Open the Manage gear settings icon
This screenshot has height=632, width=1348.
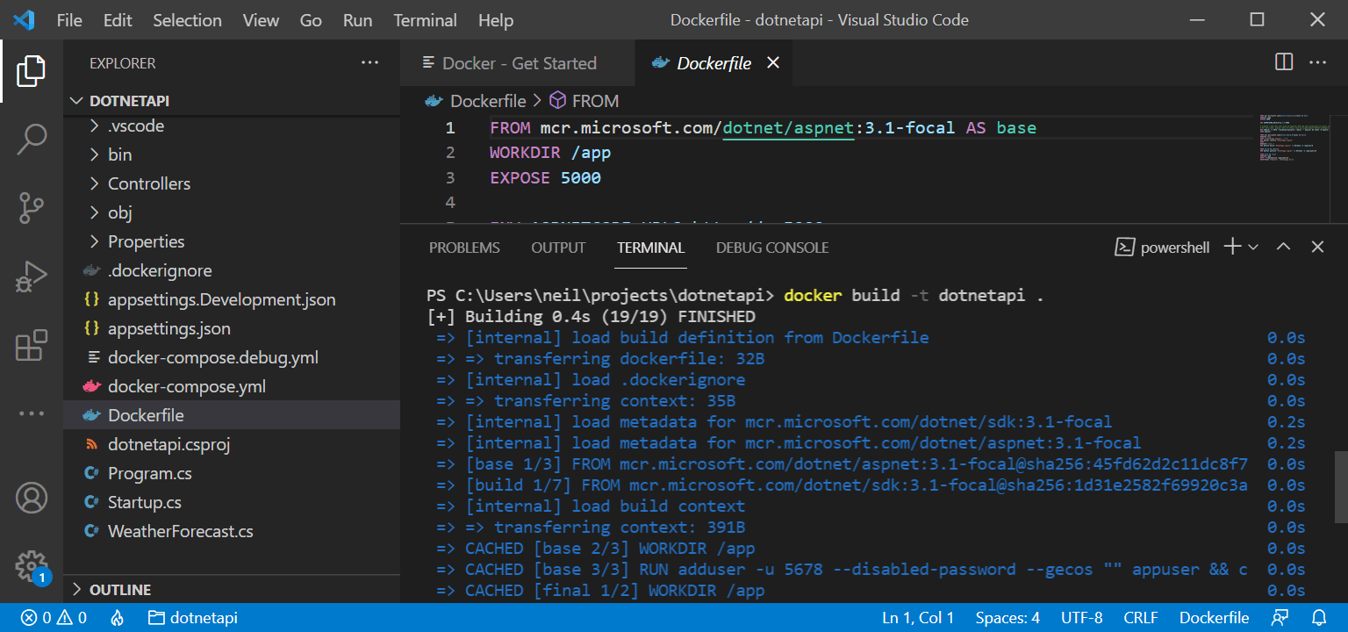(x=32, y=566)
